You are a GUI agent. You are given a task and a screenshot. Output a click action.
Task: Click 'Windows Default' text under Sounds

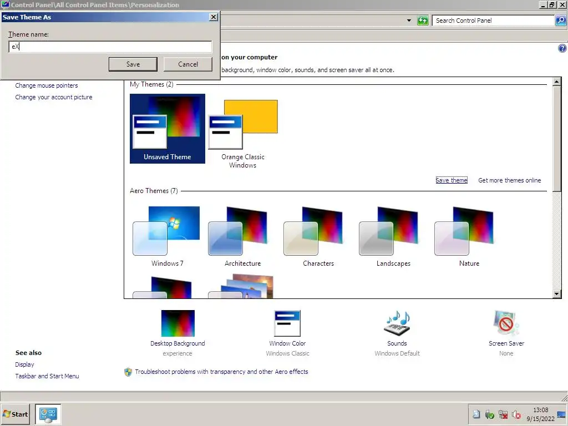(x=397, y=353)
